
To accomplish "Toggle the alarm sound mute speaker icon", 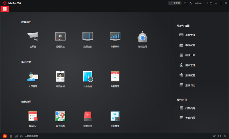I will pos(21,136).
